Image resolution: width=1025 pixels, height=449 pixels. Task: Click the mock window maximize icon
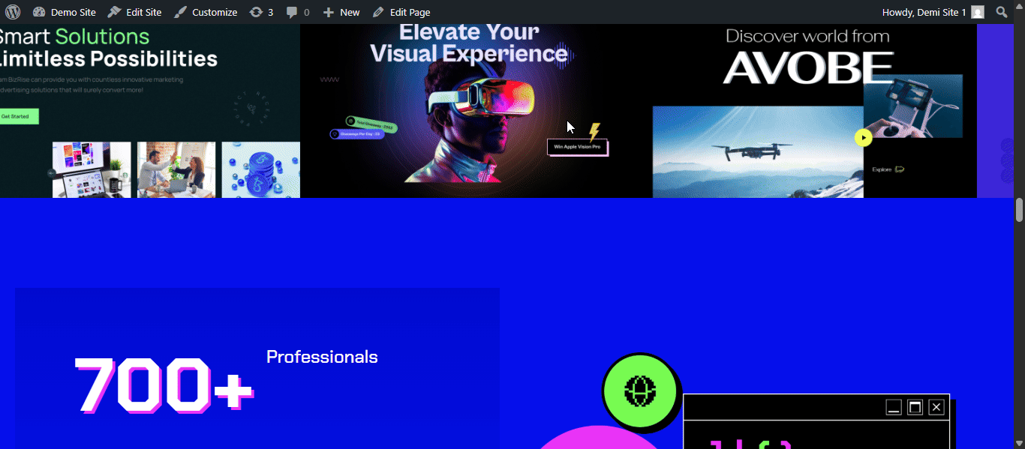click(x=915, y=407)
